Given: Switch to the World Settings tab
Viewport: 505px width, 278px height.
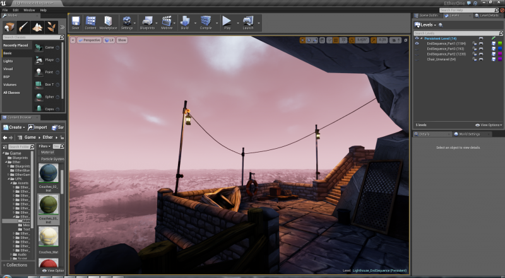Looking at the screenshot, I should click(x=468, y=134).
